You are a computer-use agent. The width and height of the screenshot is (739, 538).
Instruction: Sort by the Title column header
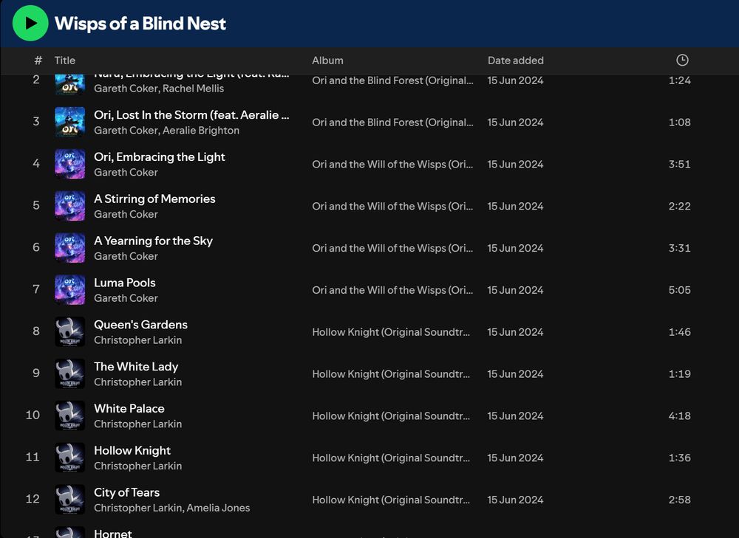tap(64, 61)
